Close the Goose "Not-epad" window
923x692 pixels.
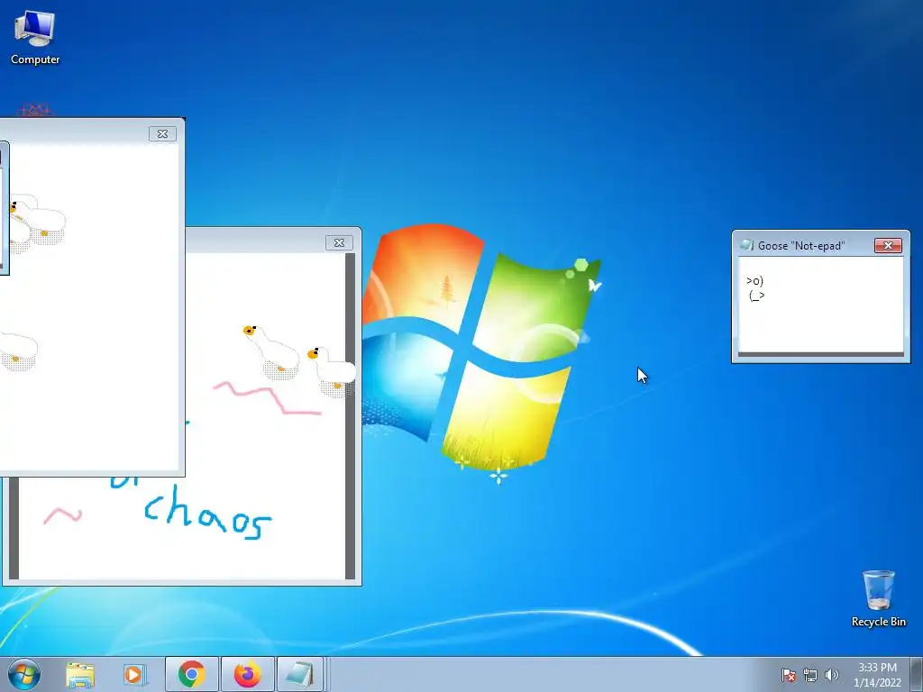[x=888, y=245]
